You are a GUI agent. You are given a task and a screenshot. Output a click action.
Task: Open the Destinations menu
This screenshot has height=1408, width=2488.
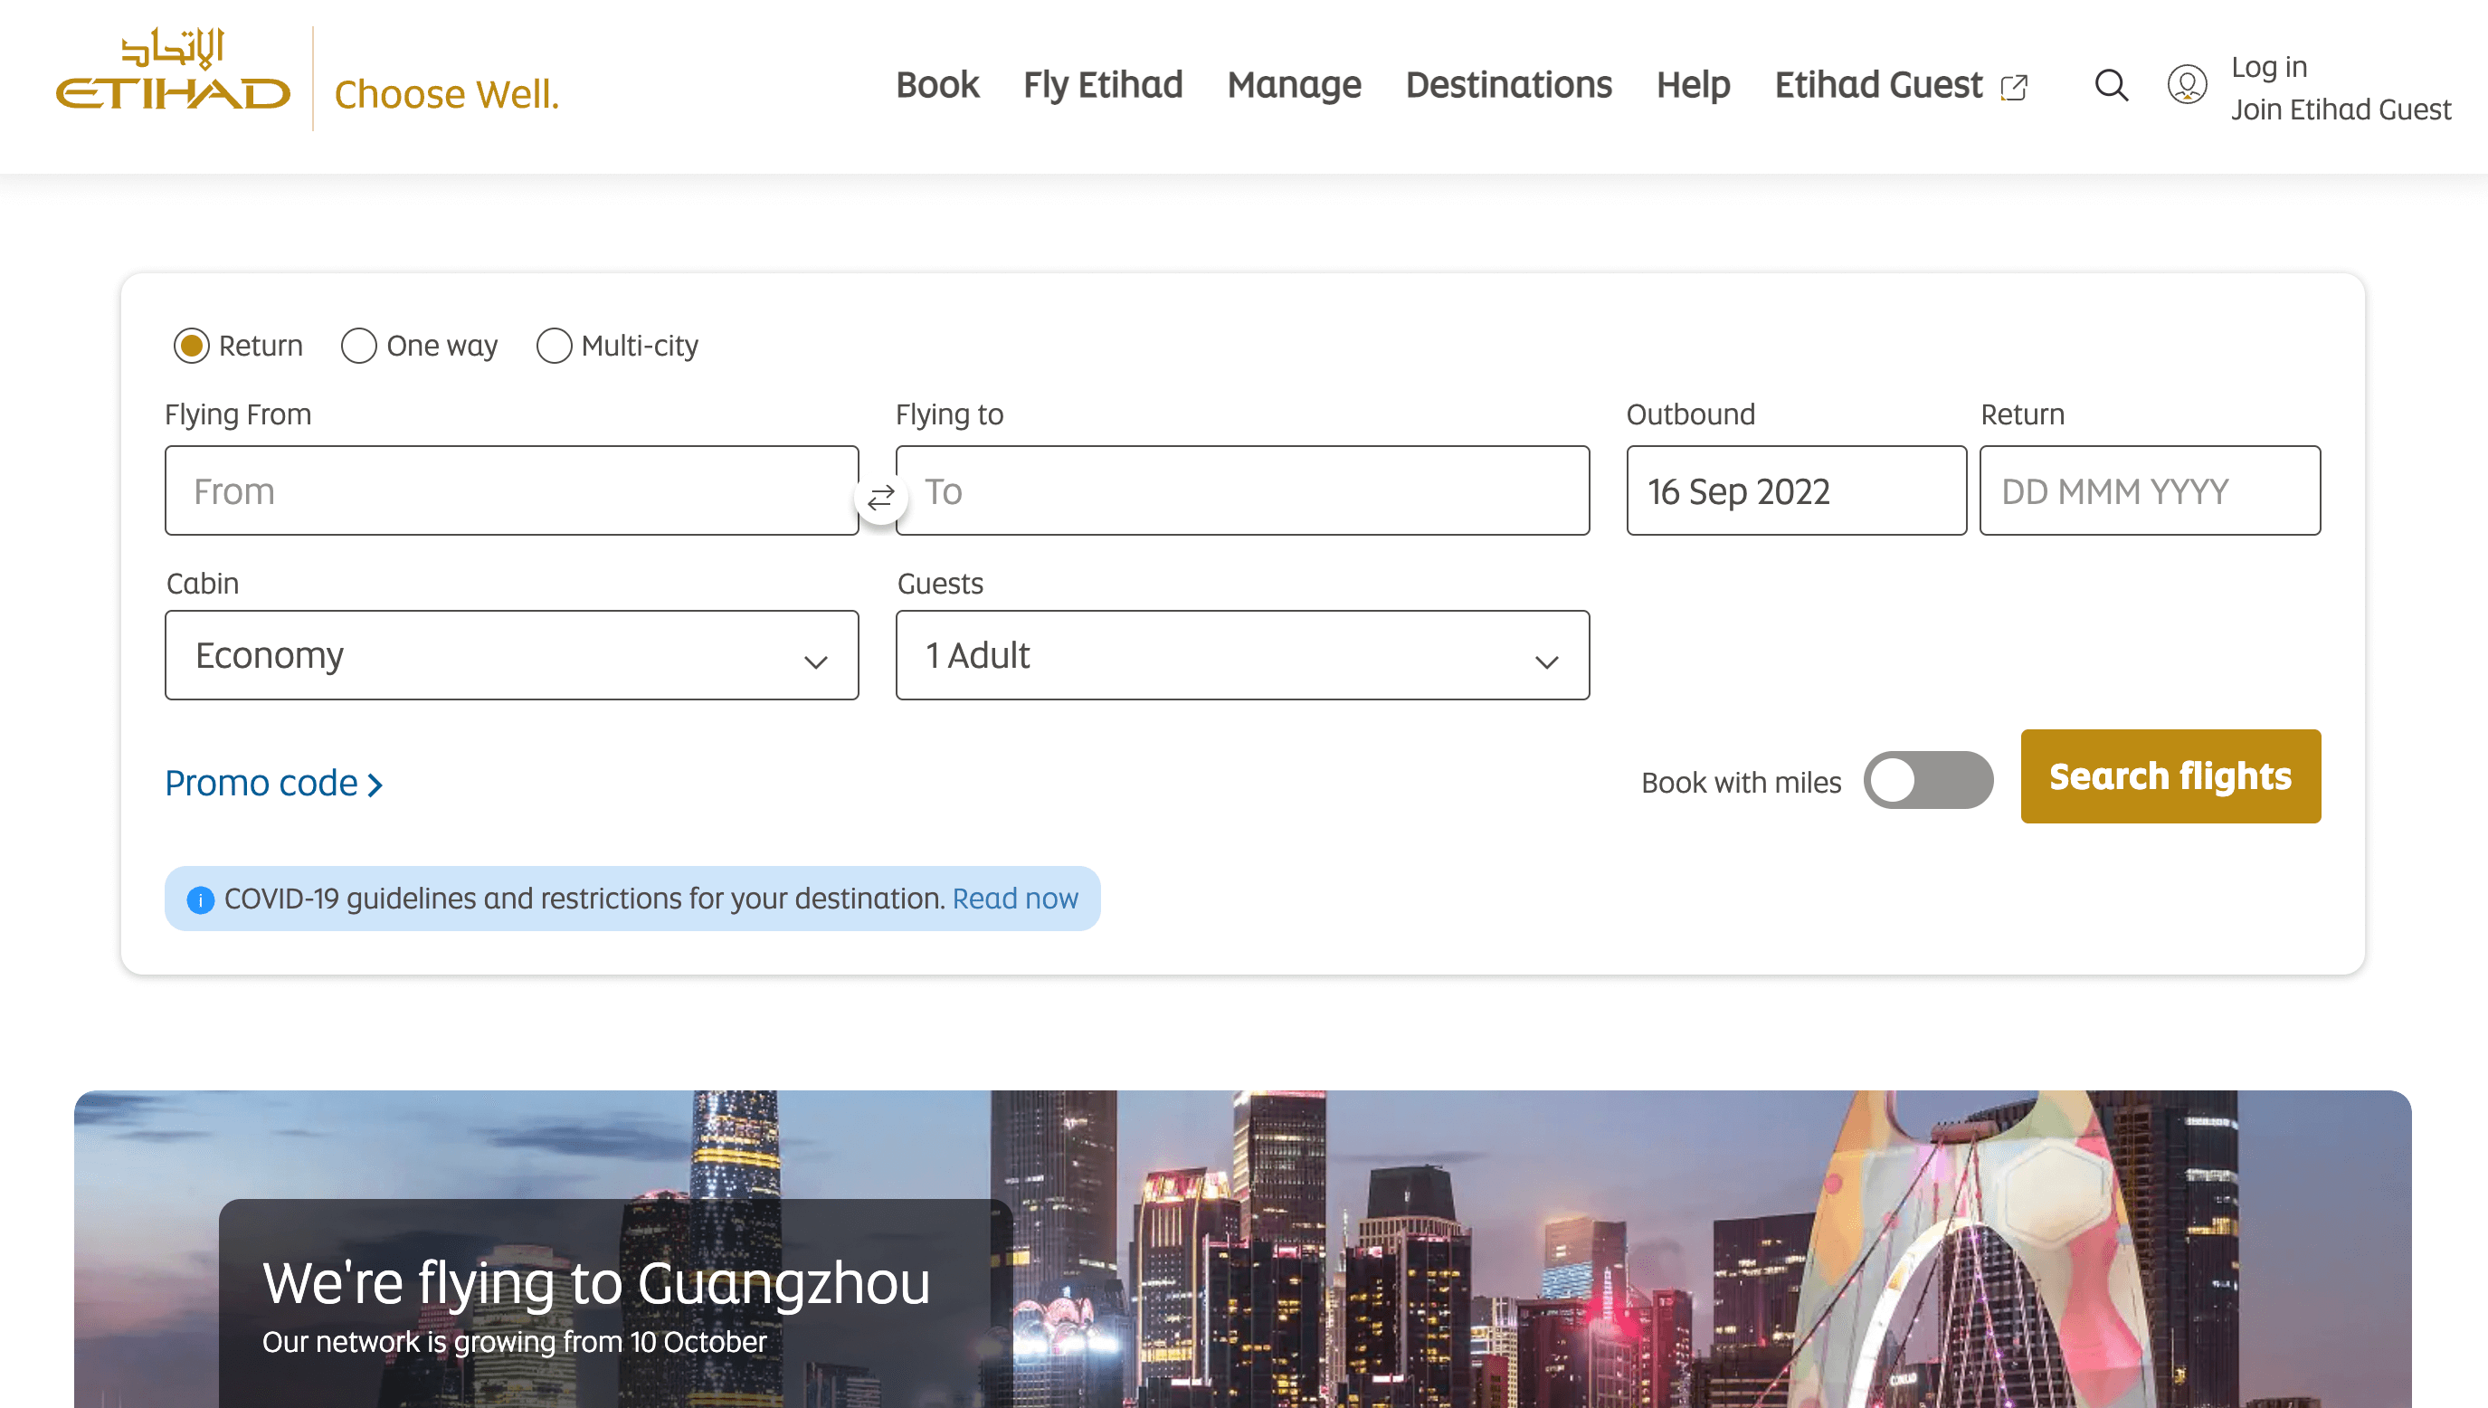(x=1508, y=85)
